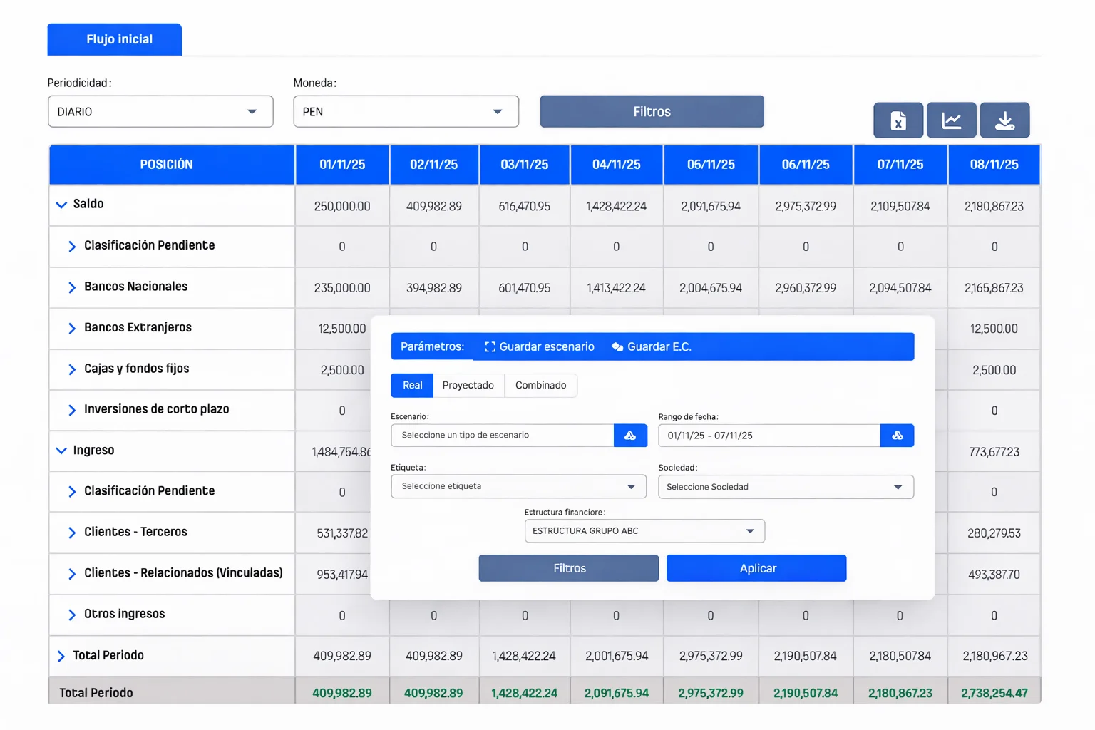Click the Guardar E.C. icon
The width and height of the screenshot is (1095, 730).
[617, 347]
